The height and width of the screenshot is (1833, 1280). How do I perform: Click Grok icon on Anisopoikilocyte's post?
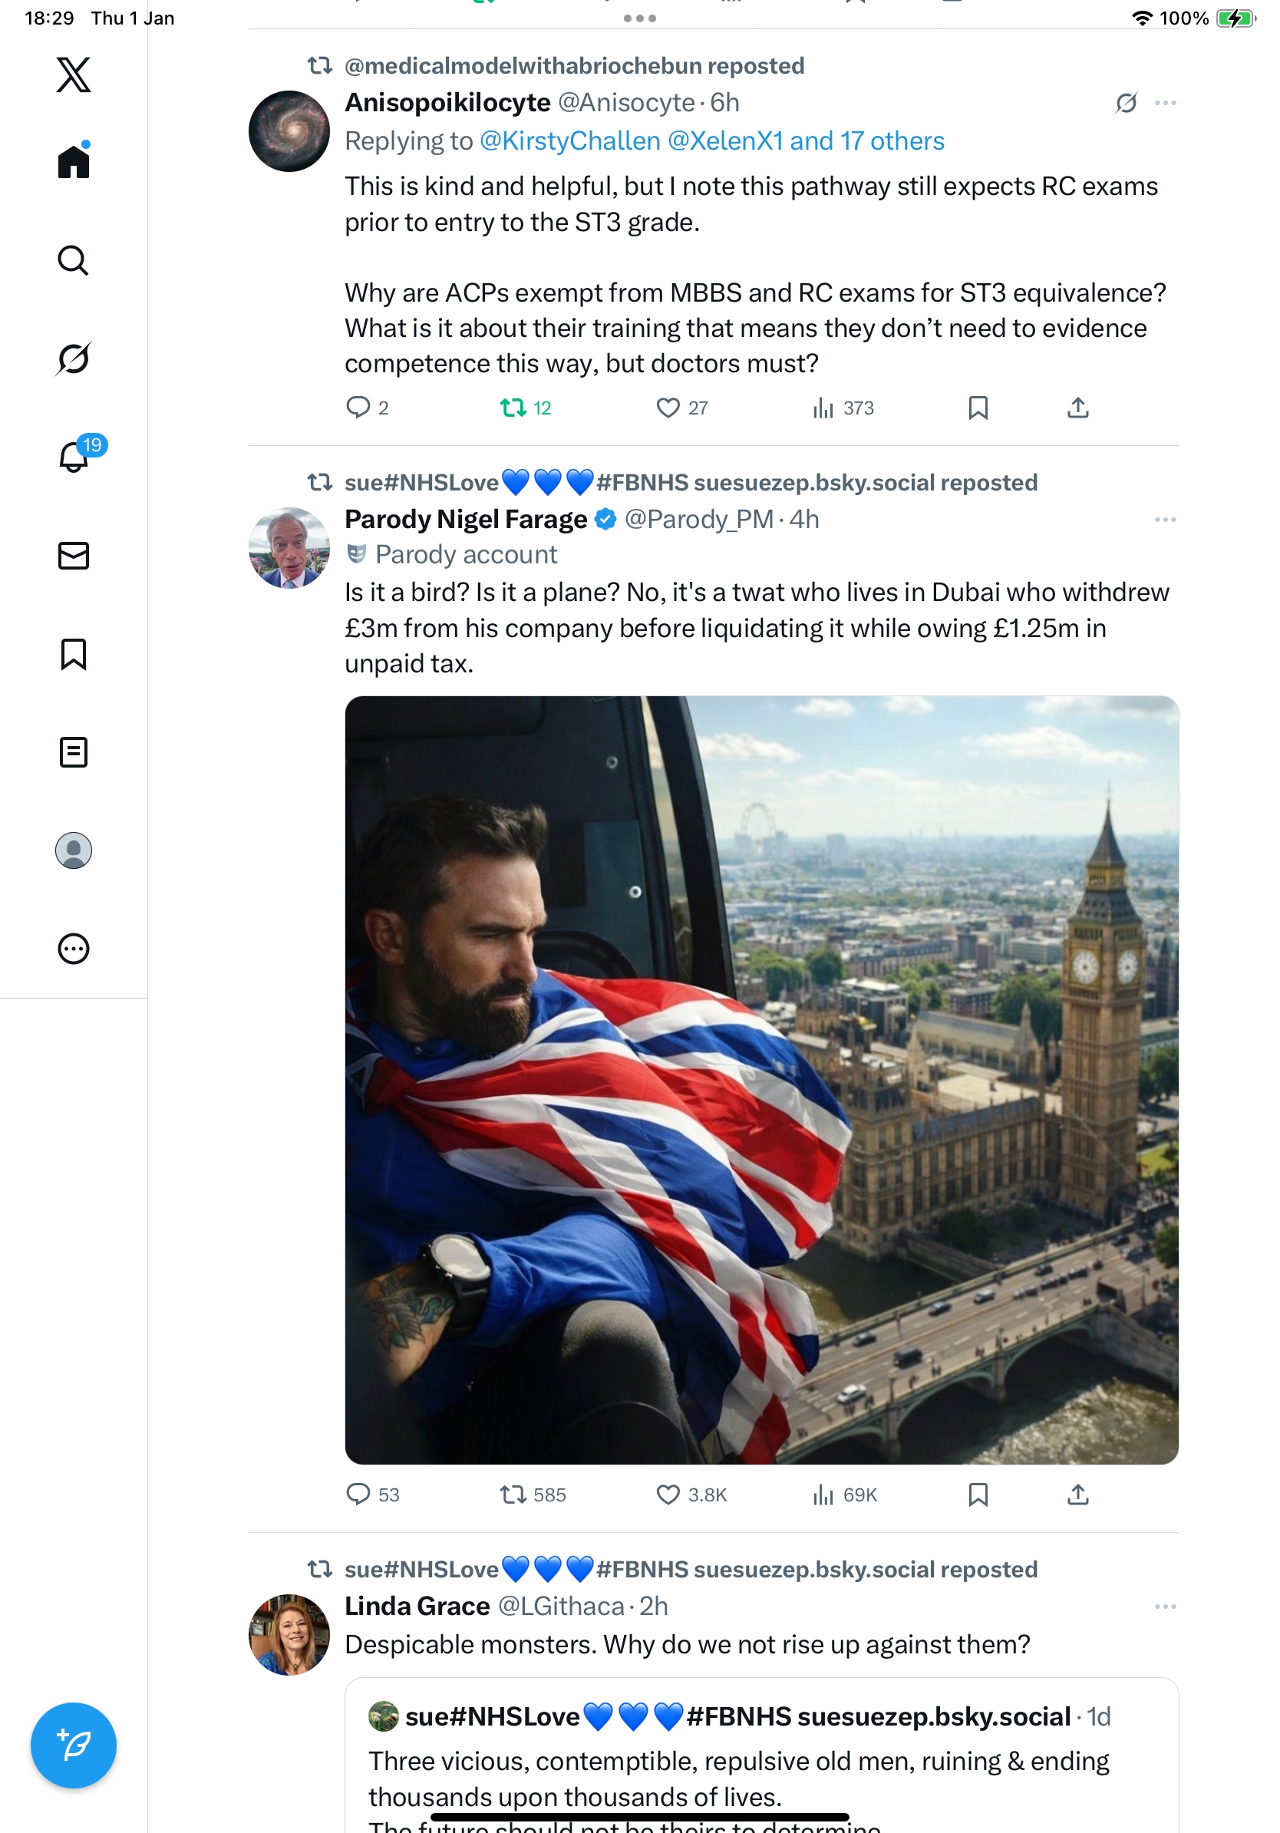click(x=1126, y=103)
